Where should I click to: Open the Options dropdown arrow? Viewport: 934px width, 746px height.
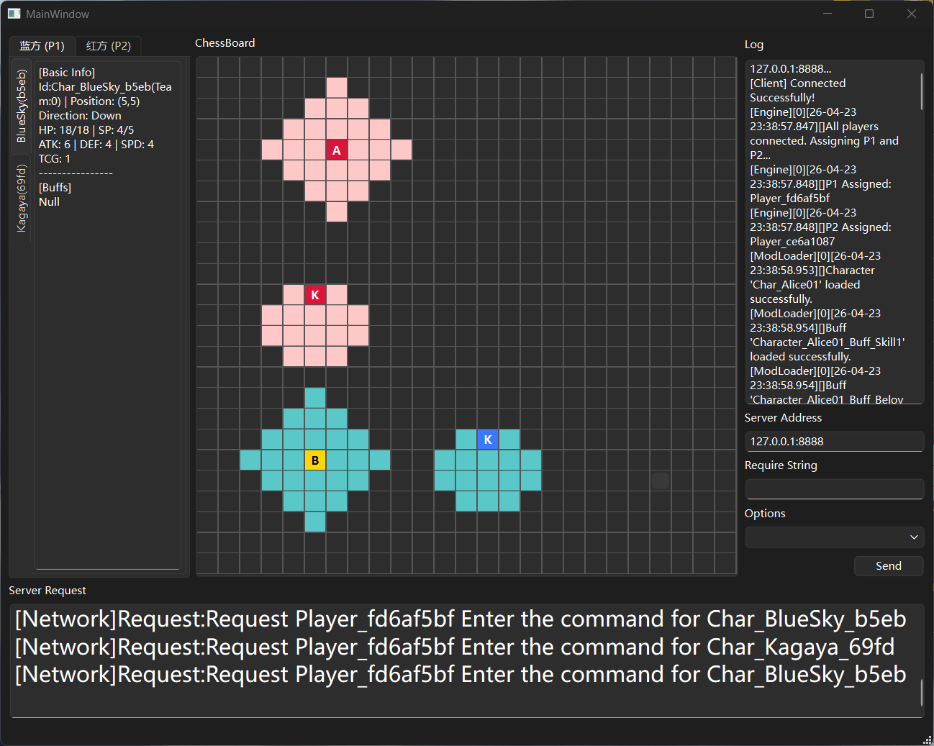point(914,537)
